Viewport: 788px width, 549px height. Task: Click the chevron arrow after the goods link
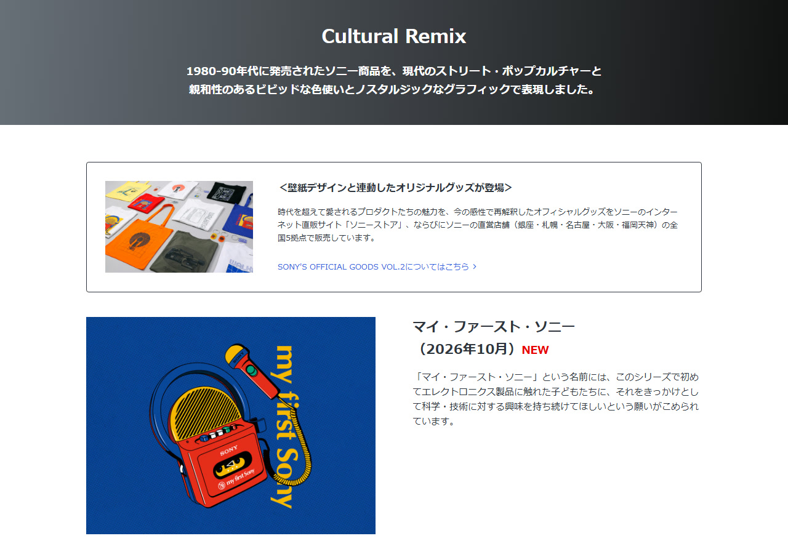tap(475, 266)
